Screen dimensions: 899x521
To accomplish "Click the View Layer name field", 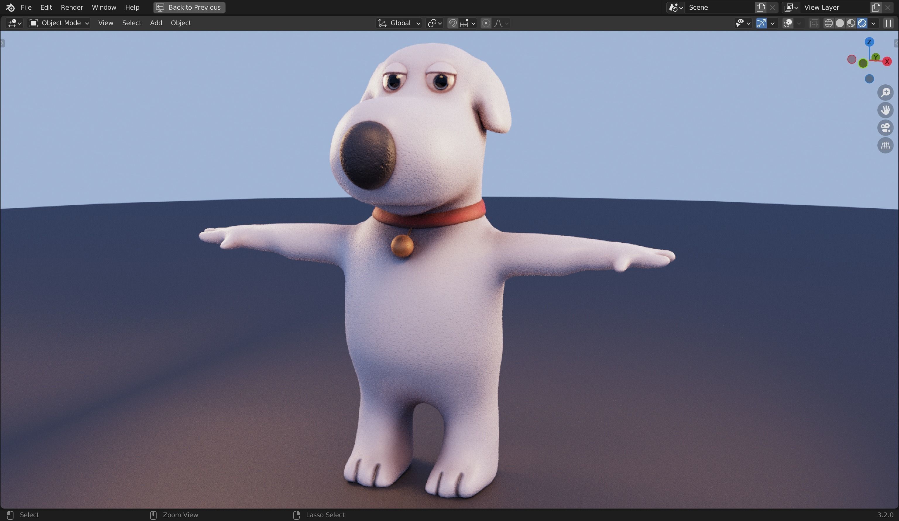I will 835,8.
